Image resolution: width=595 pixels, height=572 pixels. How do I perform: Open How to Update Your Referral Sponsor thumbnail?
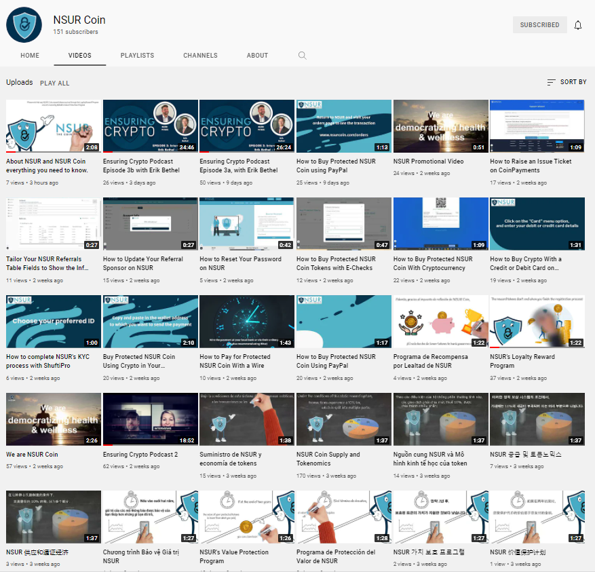tap(150, 223)
